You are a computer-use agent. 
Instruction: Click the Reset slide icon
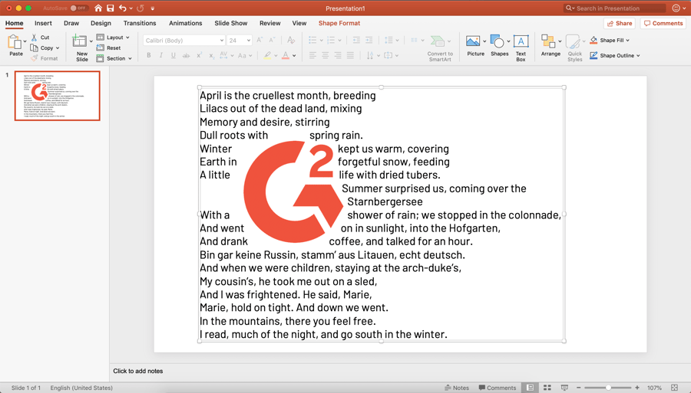point(100,47)
